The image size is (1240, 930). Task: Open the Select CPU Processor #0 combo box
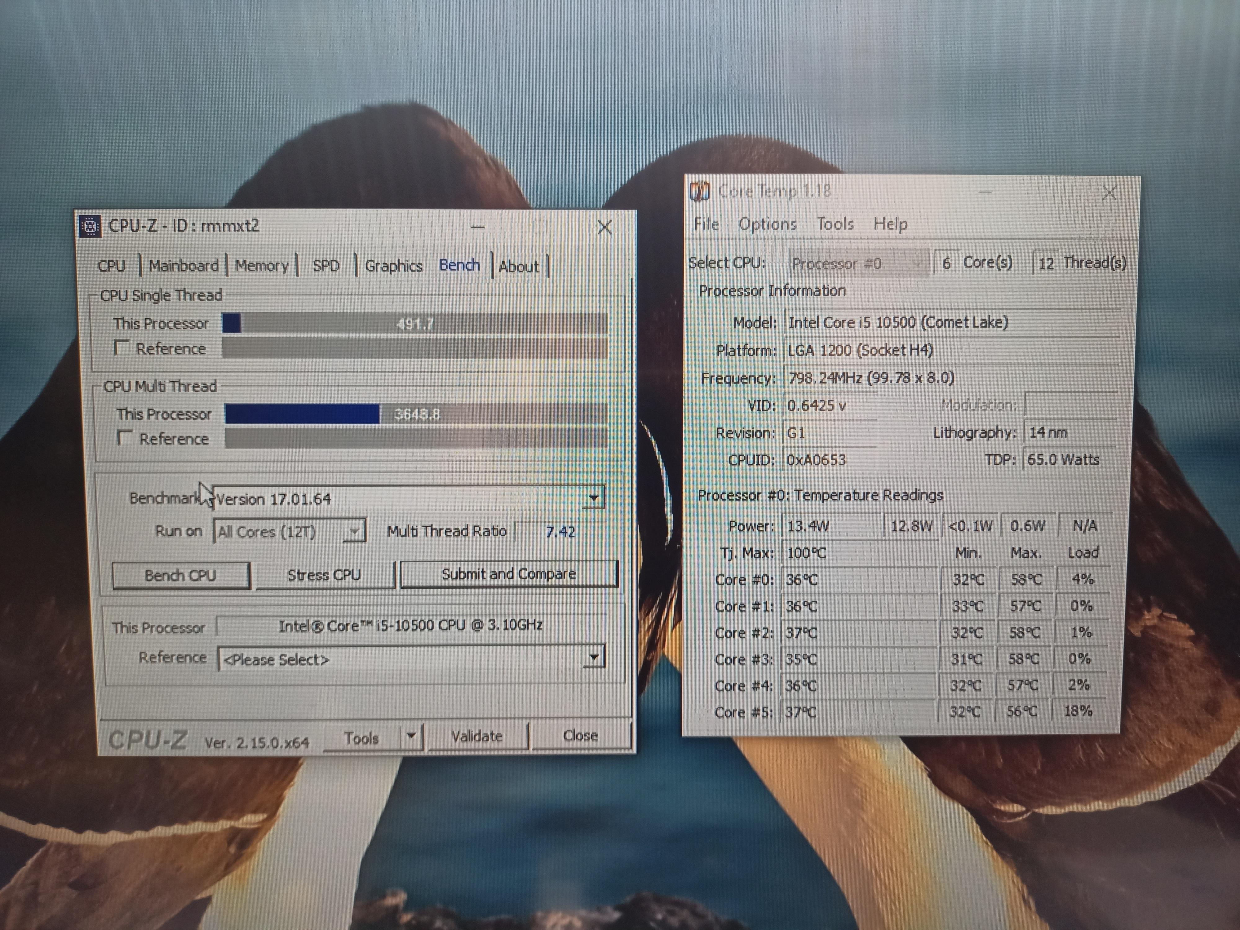point(858,263)
